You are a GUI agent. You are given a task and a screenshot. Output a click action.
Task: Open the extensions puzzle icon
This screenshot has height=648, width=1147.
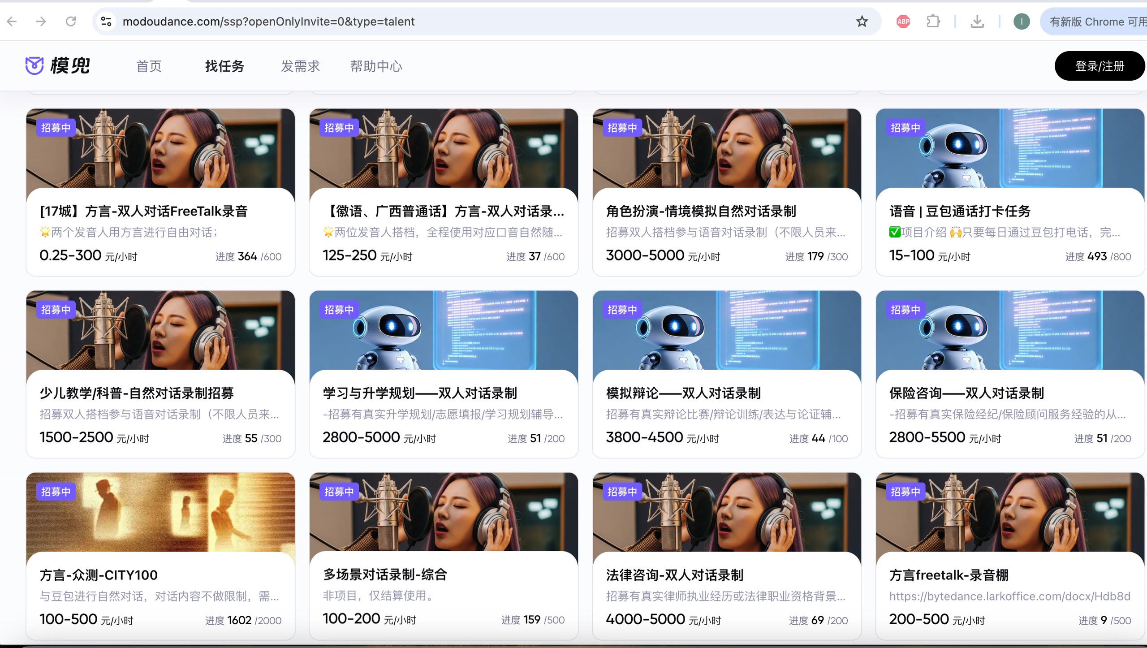pyautogui.click(x=933, y=21)
